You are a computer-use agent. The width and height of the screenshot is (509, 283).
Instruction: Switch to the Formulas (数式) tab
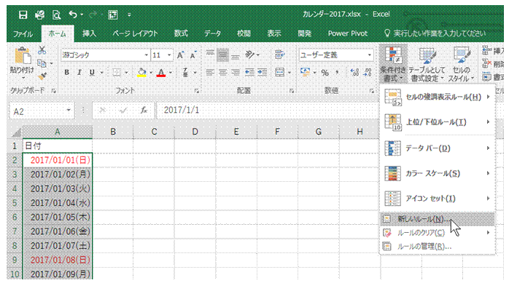[x=181, y=33]
